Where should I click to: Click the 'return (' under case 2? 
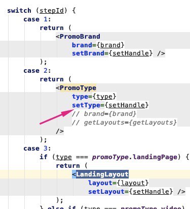point(56,79)
